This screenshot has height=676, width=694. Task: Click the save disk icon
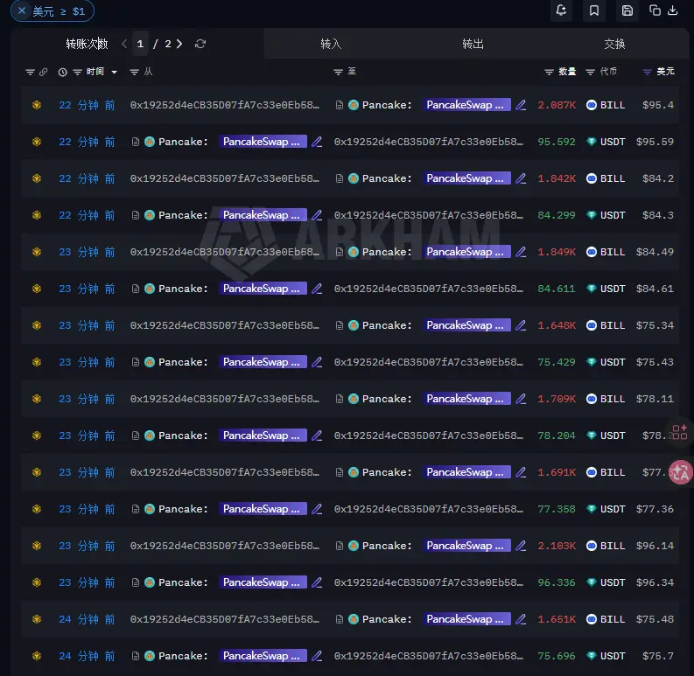[627, 10]
